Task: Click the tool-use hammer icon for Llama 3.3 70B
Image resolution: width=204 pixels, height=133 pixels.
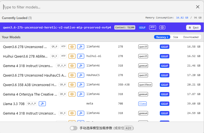Action: coord(42,104)
